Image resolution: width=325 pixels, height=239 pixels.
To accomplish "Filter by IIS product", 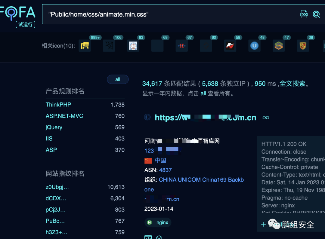I will click(49, 138).
